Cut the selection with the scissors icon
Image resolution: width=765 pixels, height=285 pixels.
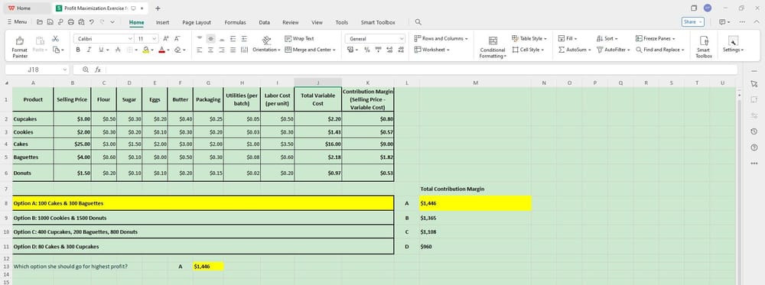[56, 39]
